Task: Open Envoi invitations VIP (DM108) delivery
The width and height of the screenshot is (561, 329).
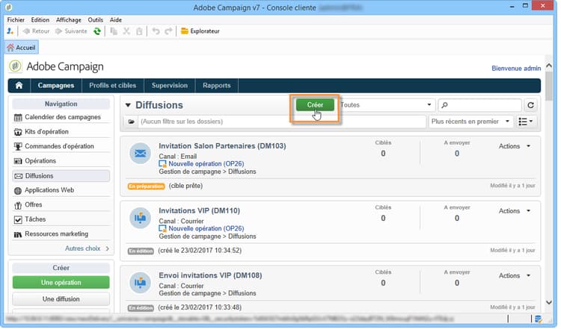Action: pyautogui.click(x=210, y=275)
